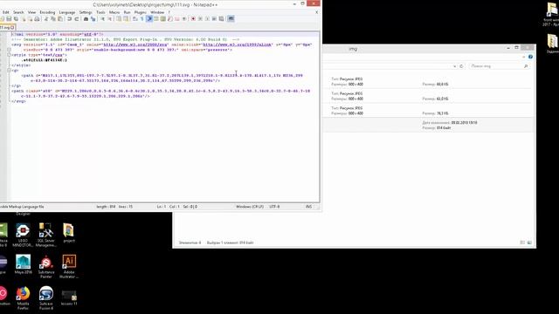Screen dimensions: 559x314
Task: Click Print icon in Notepad++ toolbar
Action: [37, 18]
